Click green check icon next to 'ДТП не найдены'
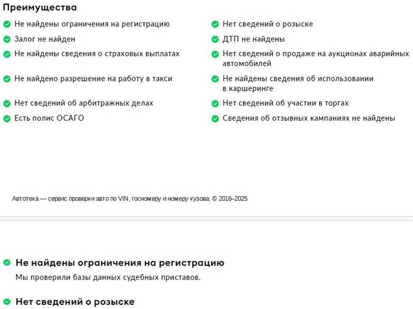Image resolution: width=413 pixels, height=309 pixels. (215, 39)
